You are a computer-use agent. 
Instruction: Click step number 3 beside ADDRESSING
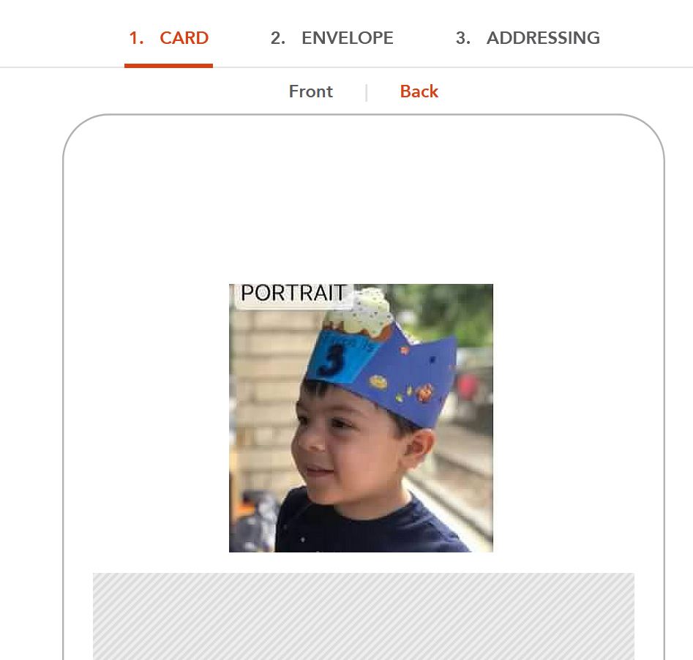pyautogui.click(x=462, y=38)
